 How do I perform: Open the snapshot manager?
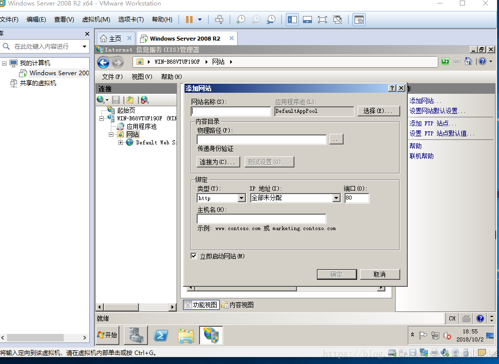point(271,20)
